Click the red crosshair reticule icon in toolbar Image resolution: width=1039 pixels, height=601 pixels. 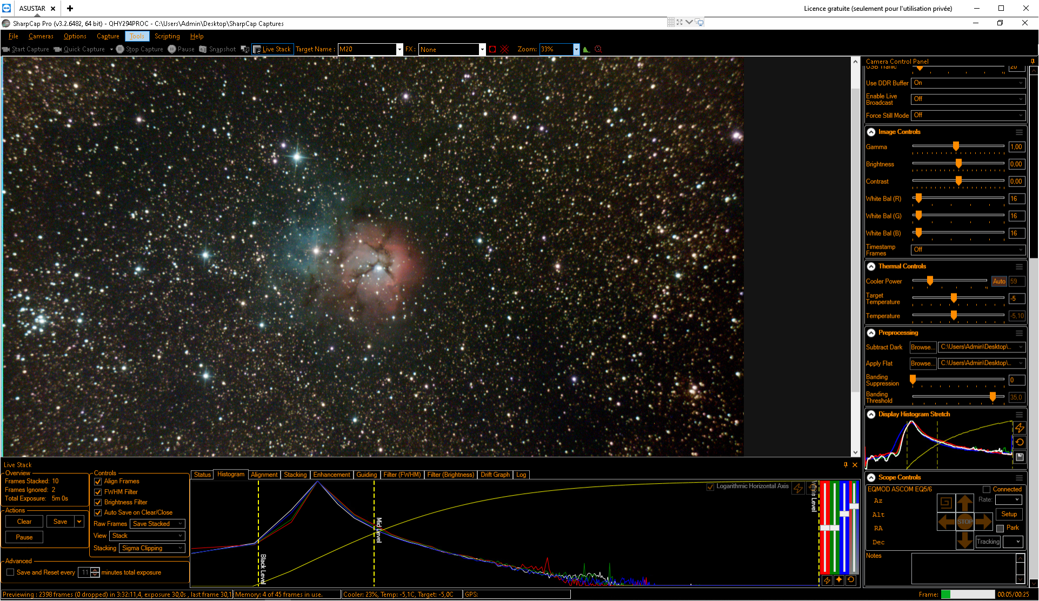pos(504,49)
